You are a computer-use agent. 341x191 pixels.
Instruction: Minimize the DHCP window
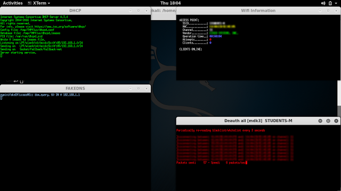[130, 11]
